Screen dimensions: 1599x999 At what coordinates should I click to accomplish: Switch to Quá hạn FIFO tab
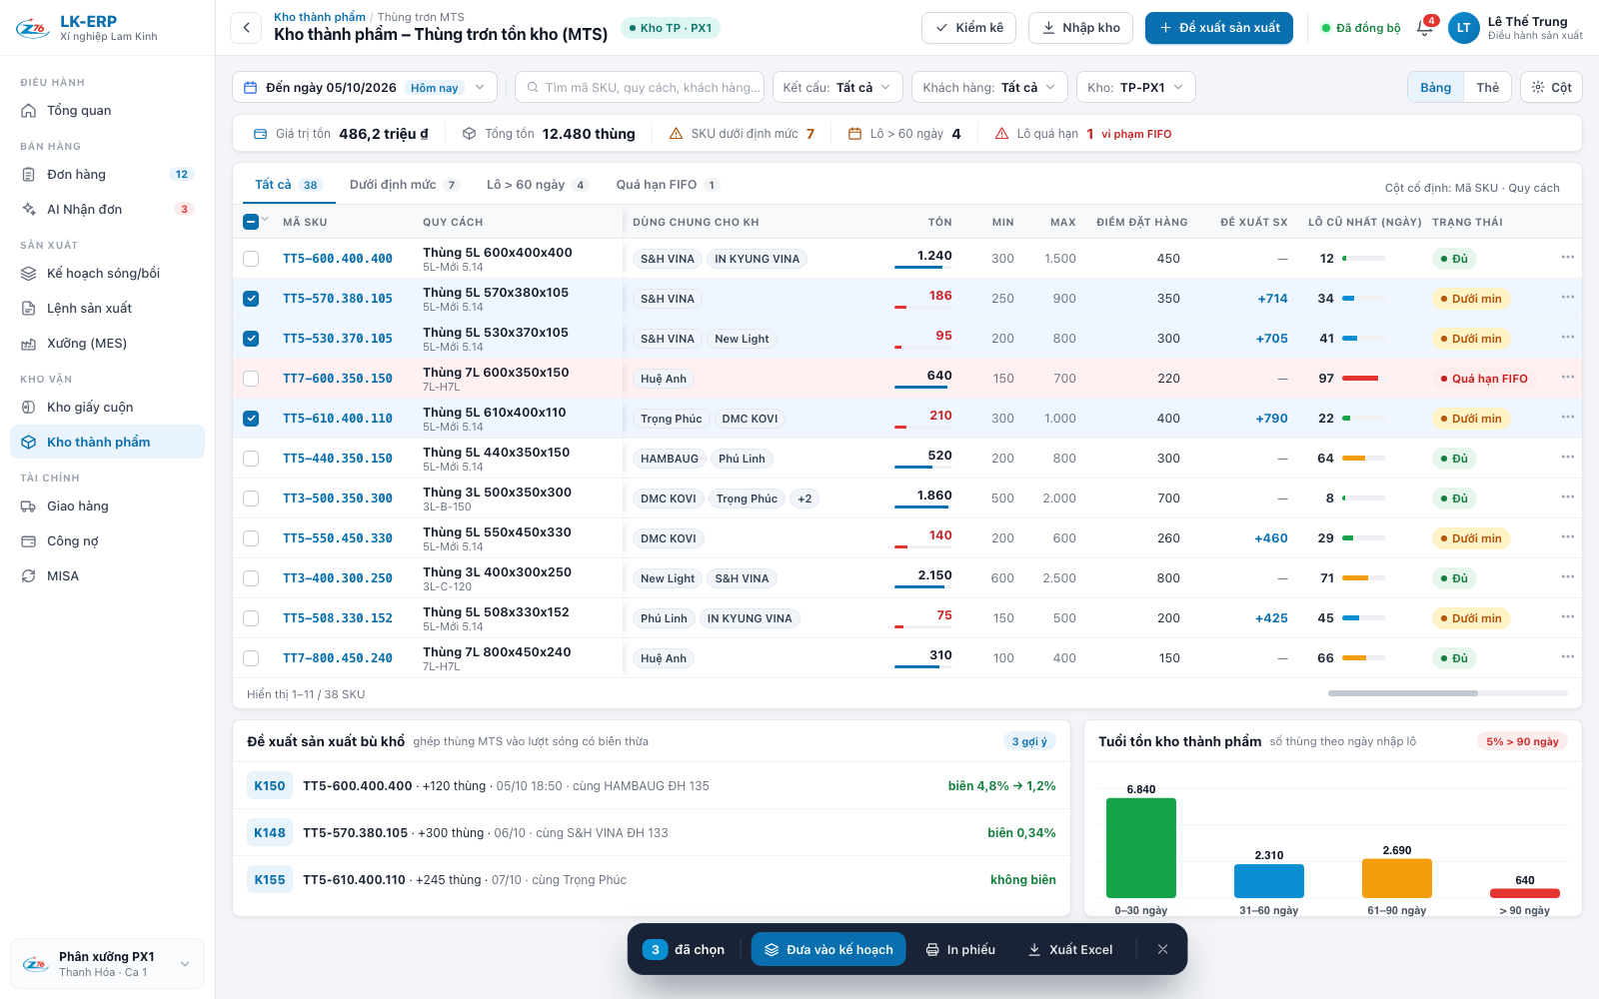click(x=667, y=185)
